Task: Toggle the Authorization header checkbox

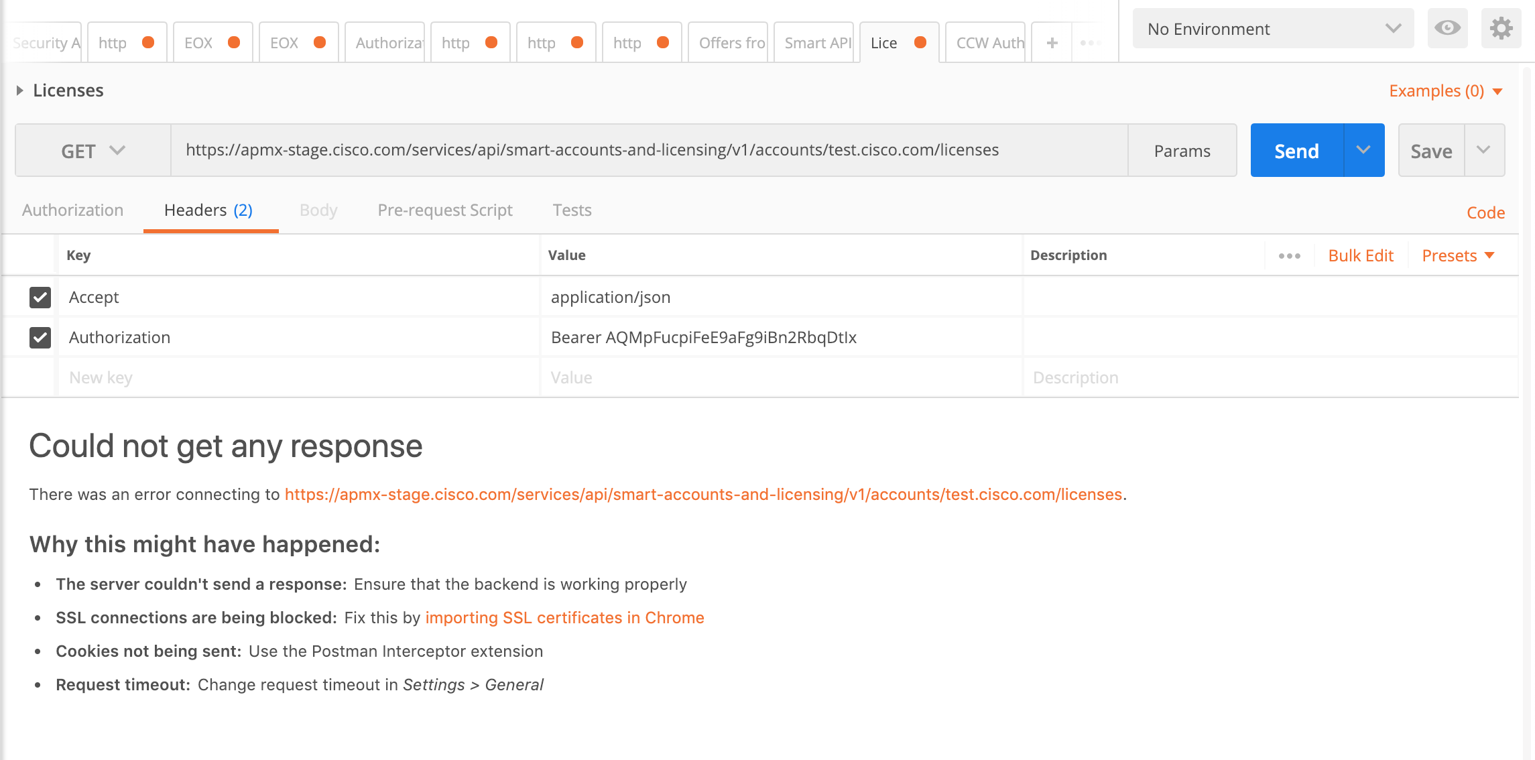Action: [x=40, y=337]
